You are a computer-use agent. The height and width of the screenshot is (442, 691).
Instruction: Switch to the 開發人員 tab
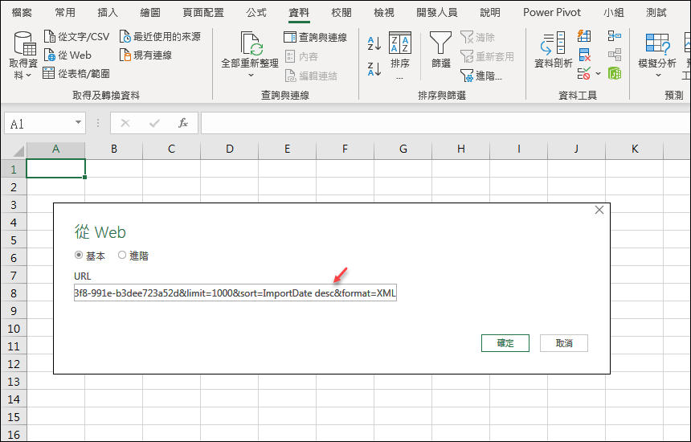pos(437,12)
